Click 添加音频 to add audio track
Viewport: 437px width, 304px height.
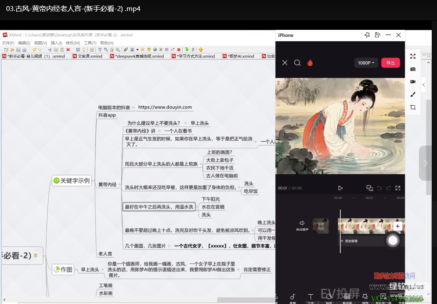[x=350, y=241]
